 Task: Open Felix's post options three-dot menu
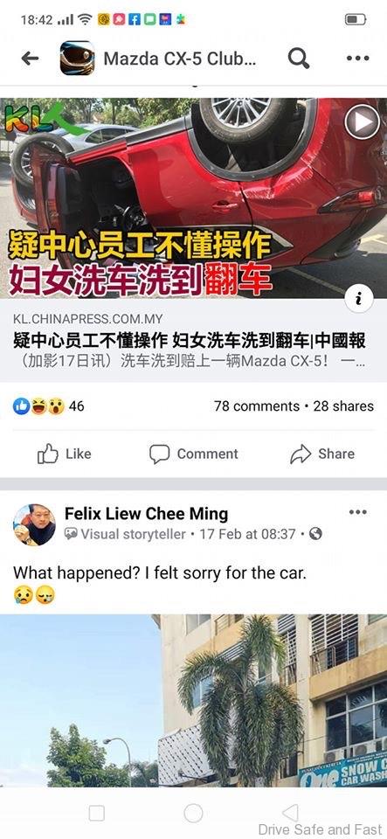[357, 512]
